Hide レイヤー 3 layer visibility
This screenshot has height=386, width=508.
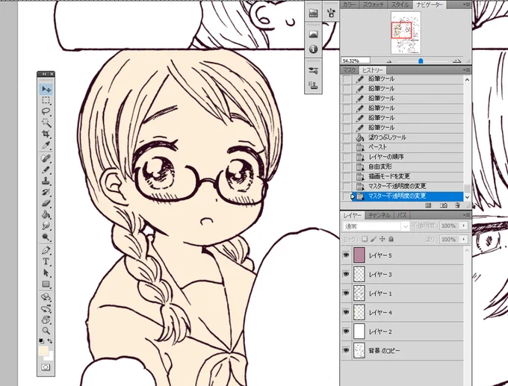point(346,274)
